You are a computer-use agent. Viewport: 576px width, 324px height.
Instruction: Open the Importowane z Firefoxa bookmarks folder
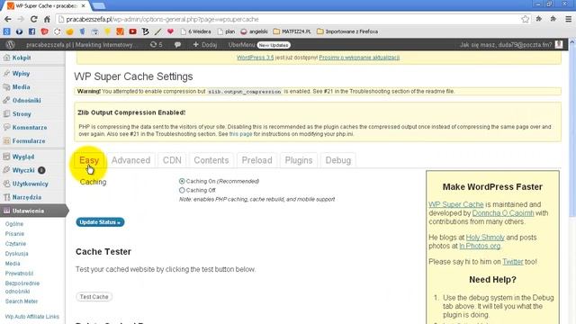coord(347,31)
